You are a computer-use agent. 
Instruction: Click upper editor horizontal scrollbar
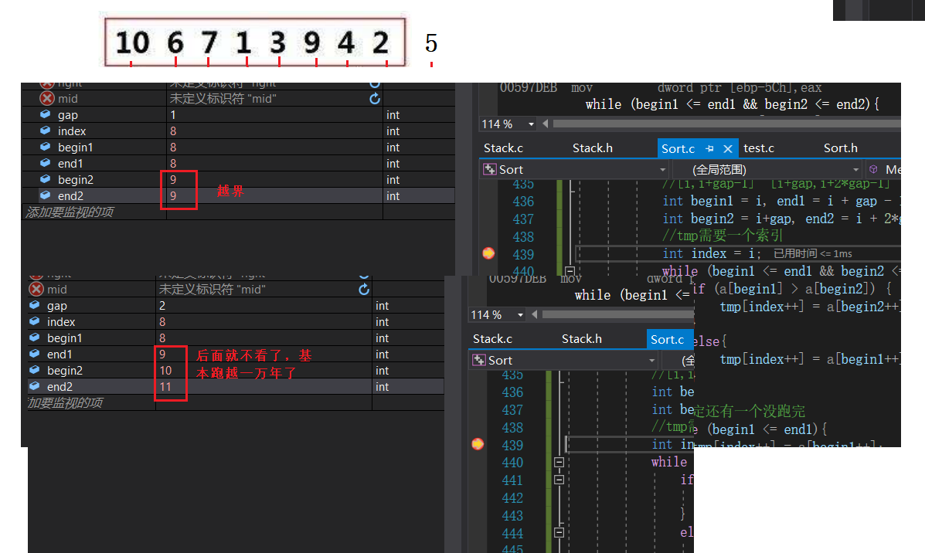(726, 124)
